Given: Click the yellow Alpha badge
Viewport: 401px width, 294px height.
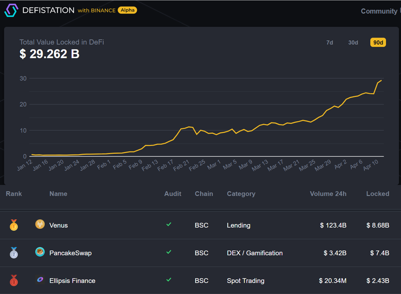Looking at the screenshot, I should click(127, 10).
